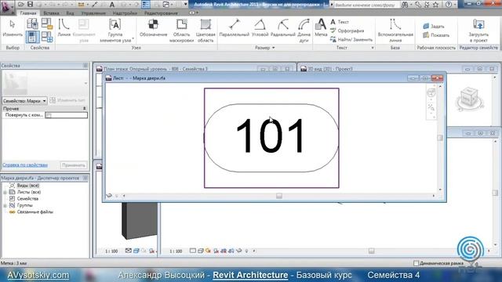Select the Изменить (Modify) arrow tool
The image size is (502, 282).
click(13, 29)
